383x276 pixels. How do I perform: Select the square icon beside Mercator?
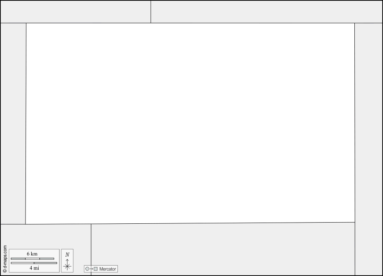95,269
